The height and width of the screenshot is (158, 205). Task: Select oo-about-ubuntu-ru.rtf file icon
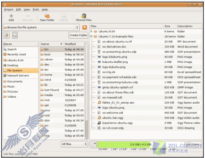tap(99, 41)
